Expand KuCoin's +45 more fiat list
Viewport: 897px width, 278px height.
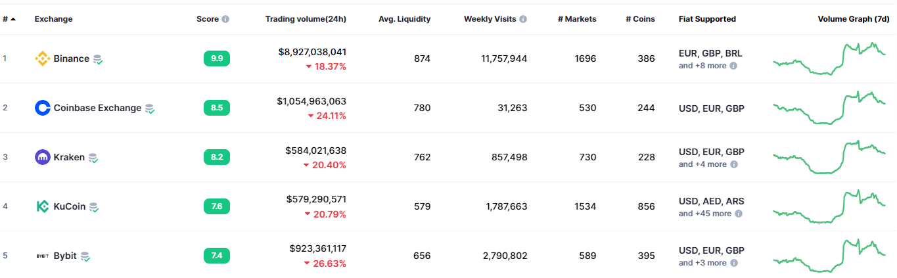[x=705, y=214]
